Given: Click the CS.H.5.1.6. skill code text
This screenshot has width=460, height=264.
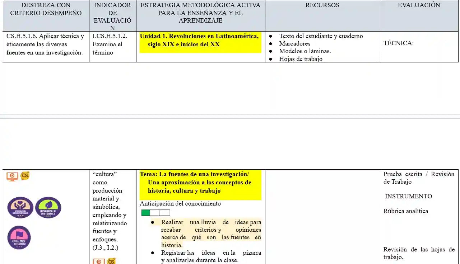Looking at the screenshot, I should pyautogui.click(x=22, y=36).
